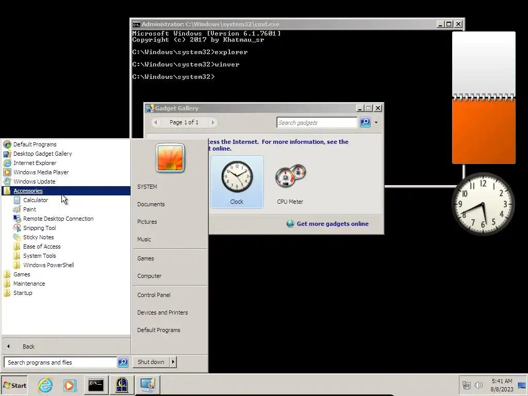The image size is (528, 396).
Task: Click the network icon in system tray
Action: coord(466,385)
